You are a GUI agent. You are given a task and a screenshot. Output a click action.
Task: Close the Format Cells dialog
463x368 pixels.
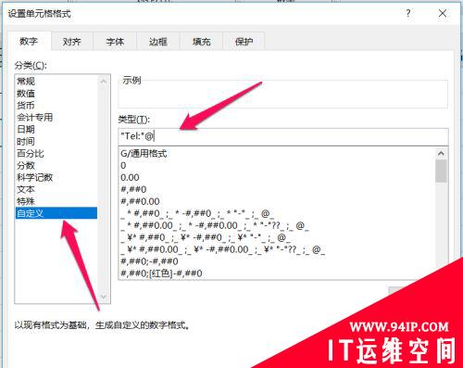pyautogui.click(x=443, y=13)
